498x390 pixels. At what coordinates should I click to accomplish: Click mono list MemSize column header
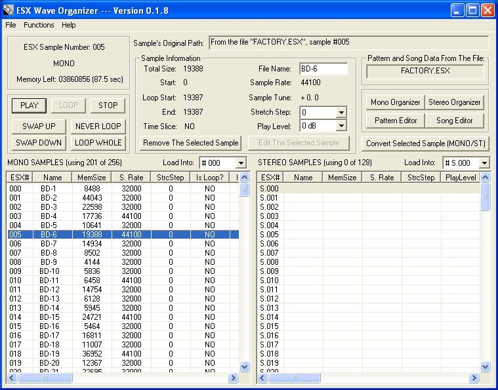pos(92,178)
